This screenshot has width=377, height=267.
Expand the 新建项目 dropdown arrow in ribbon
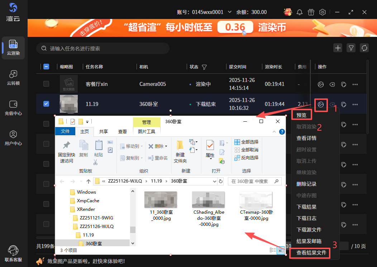click(196, 141)
